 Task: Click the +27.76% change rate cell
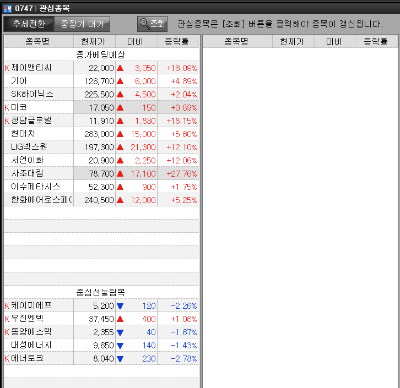178,173
